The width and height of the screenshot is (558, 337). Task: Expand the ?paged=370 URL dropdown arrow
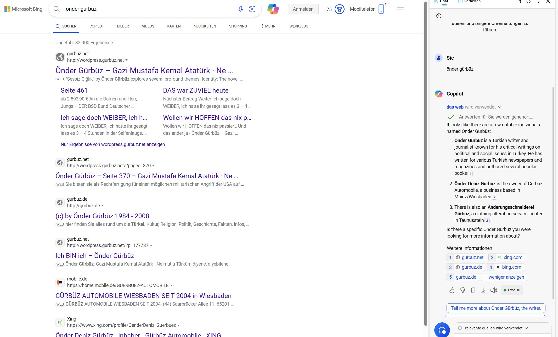pyautogui.click(x=154, y=166)
